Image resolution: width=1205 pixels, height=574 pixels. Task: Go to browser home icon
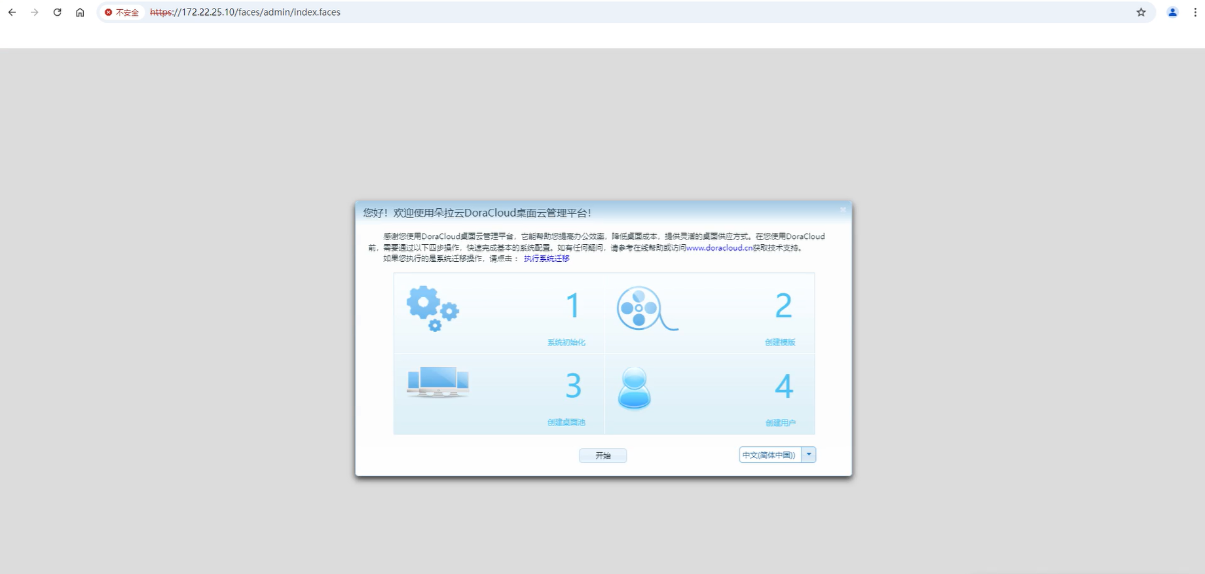point(80,12)
